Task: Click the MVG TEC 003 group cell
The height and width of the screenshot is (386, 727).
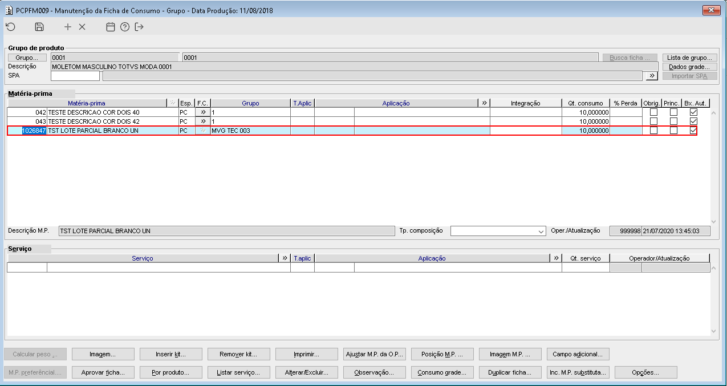Action: (x=250, y=131)
